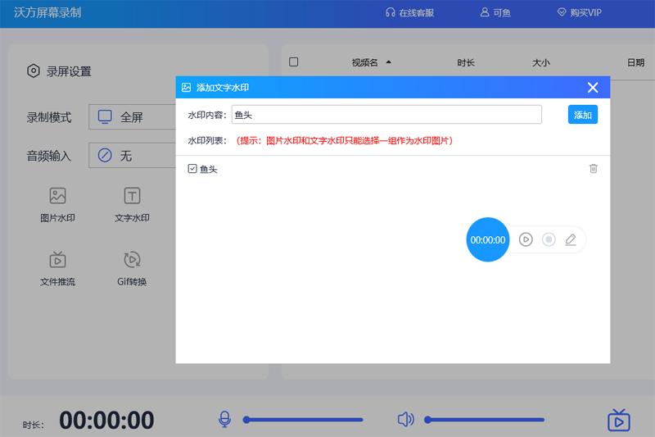Viewport: 655px width, 437px height.
Task: Click the microphone icon in bottom bar
Action: coord(224,420)
